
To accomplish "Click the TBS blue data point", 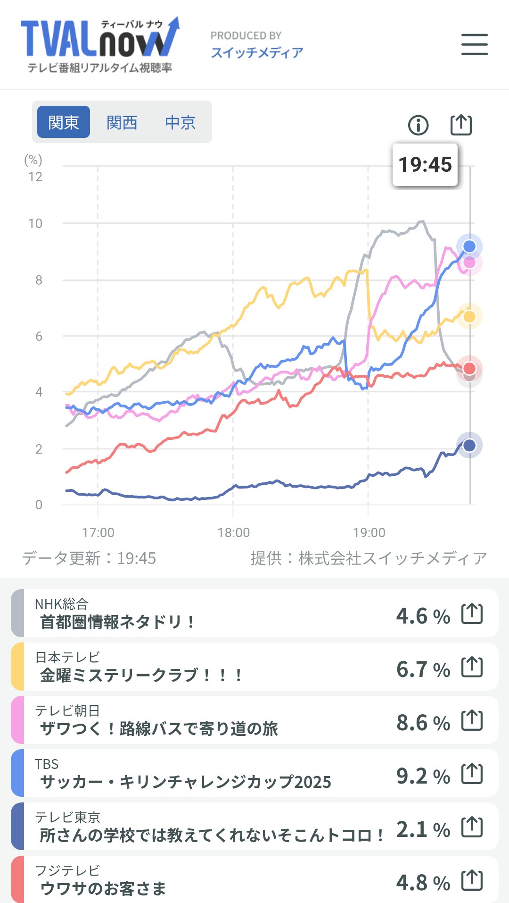I will pos(469,246).
